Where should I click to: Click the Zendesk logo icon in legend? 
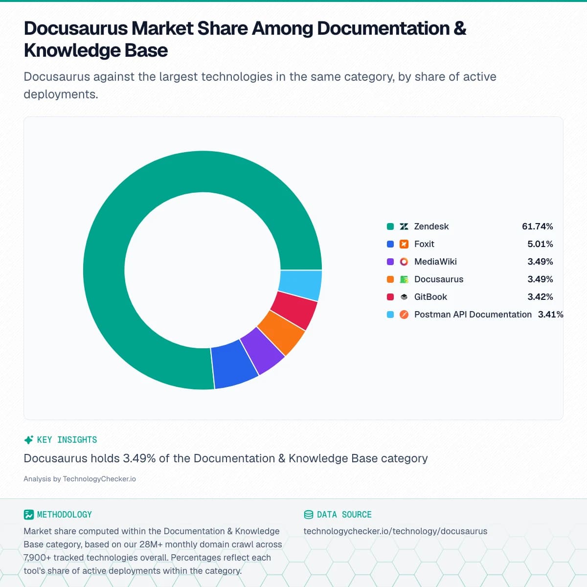404,226
